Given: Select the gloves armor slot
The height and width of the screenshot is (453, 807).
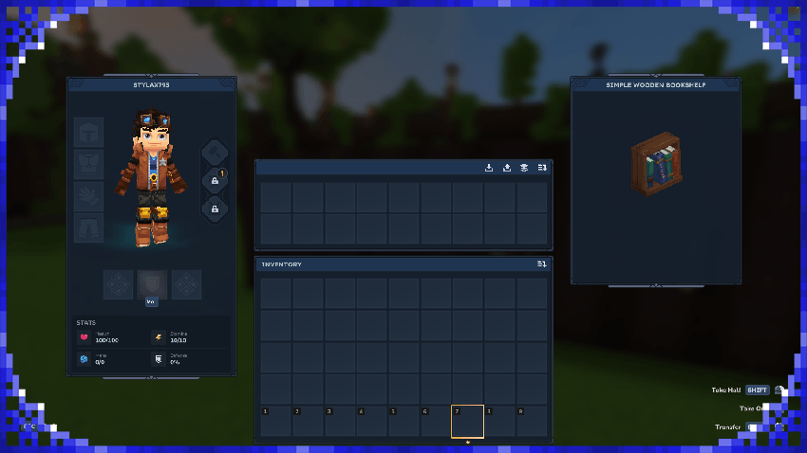Looking at the screenshot, I should click(x=88, y=196).
